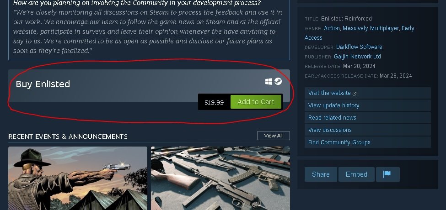Open Gaijin Network Ltd publisher link
Viewport: 446px width, 210px height.
click(x=357, y=57)
